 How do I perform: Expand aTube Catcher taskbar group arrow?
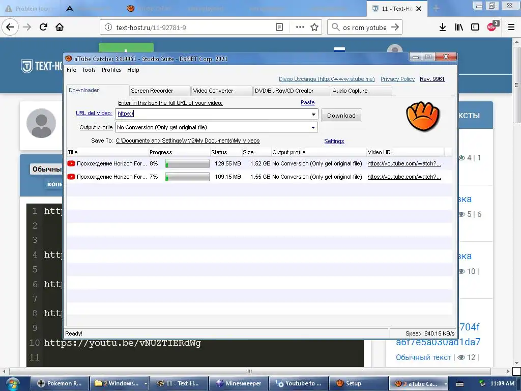(445, 383)
